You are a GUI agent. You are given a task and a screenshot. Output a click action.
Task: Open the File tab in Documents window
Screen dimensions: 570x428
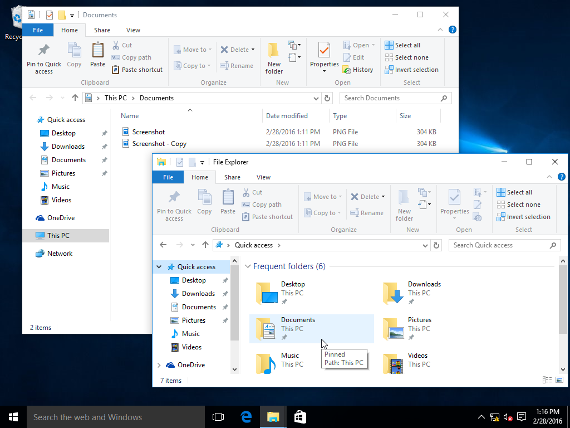(38, 30)
